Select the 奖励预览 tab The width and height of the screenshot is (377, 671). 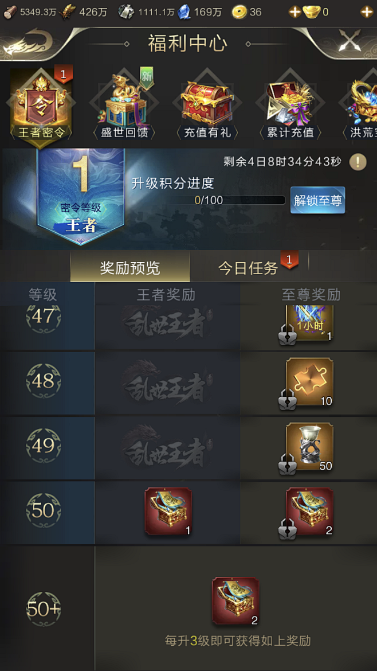click(x=130, y=267)
